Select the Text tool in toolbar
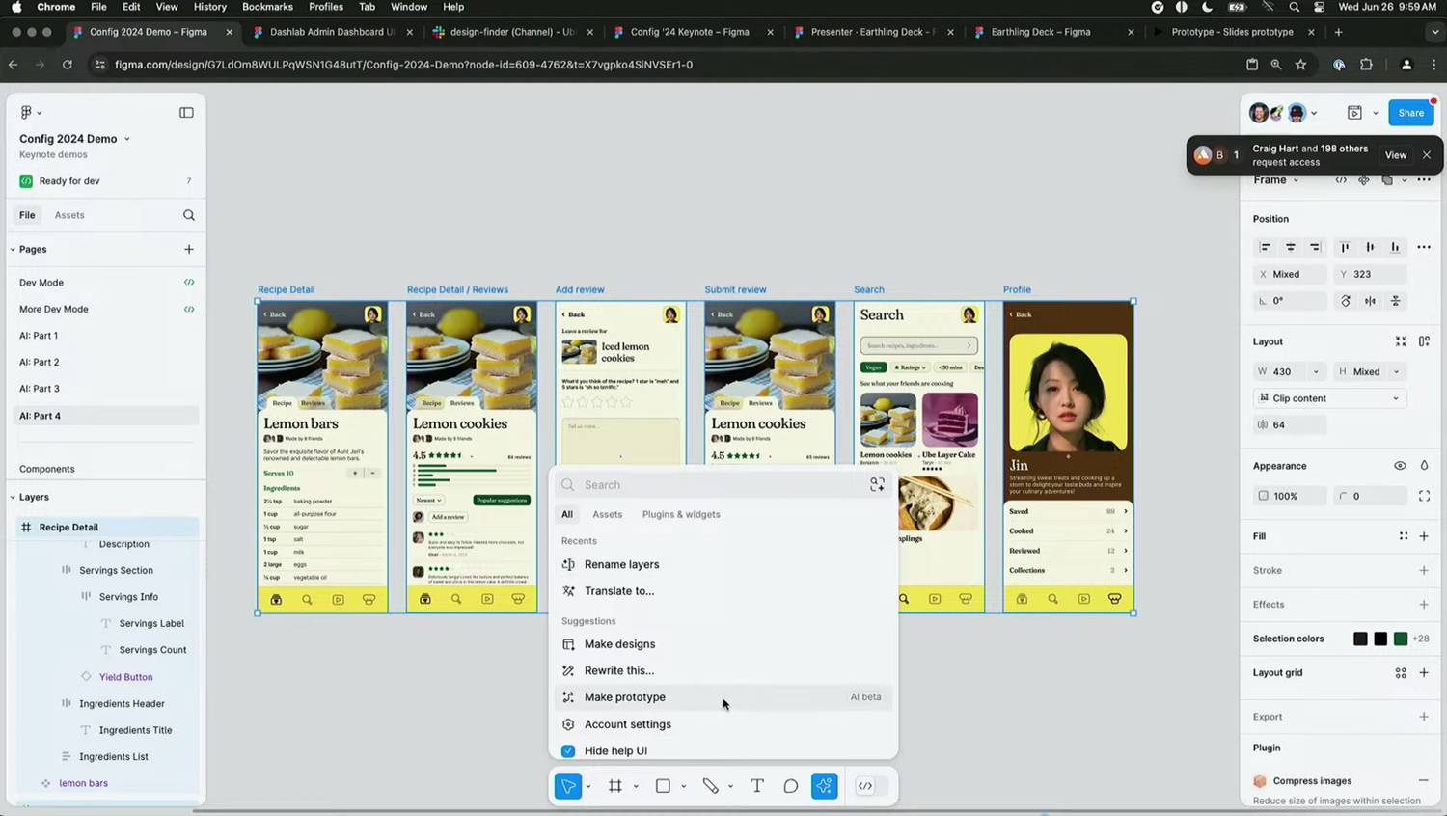 757,786
